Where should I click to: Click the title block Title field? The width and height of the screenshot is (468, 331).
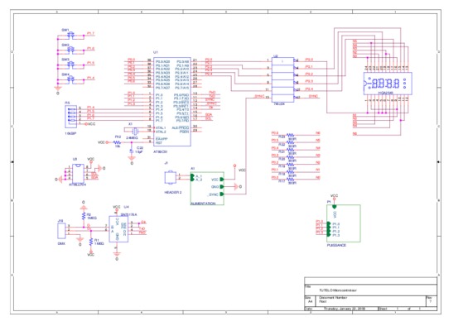(x=370, y=290)
